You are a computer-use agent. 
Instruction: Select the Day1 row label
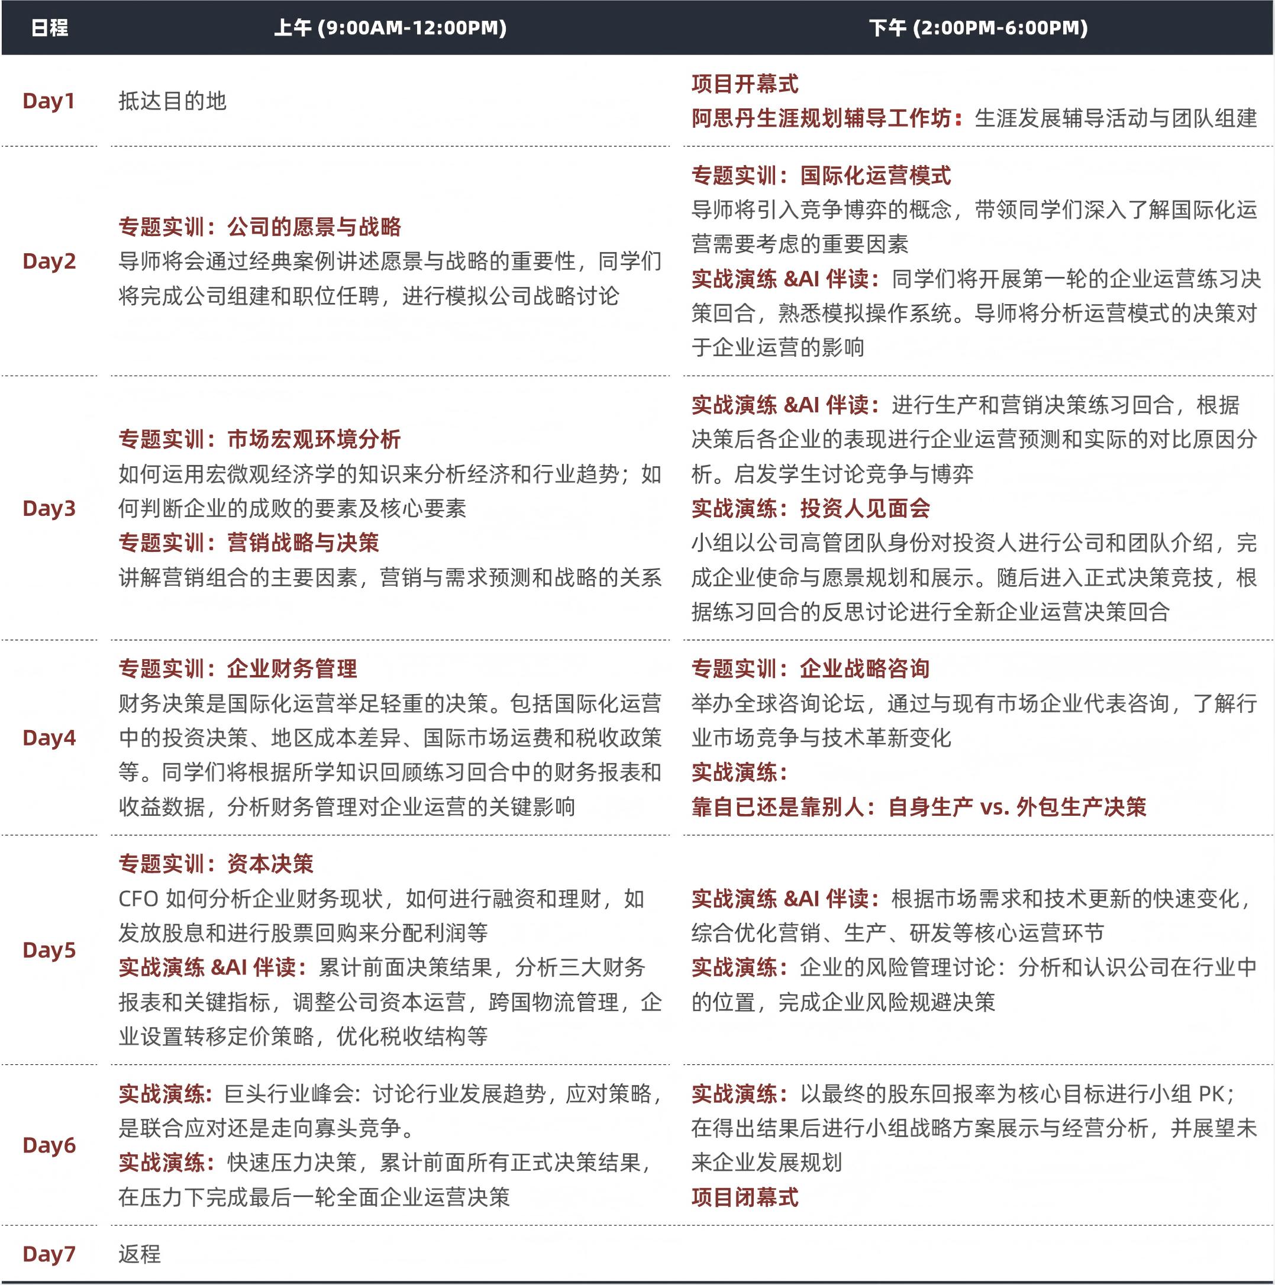click(49, 101)
